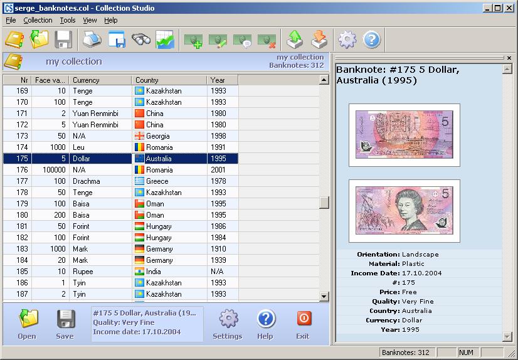Click the Help button in bottom panel
Image resolution: width=518 pixels, height=360 pixels.
click(x=266, y=324)
